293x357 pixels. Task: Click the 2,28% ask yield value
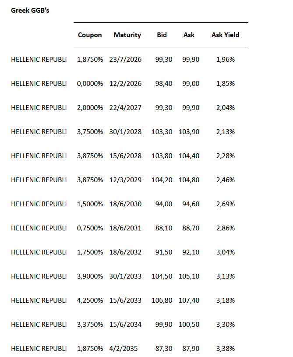(x=226, y=156)
